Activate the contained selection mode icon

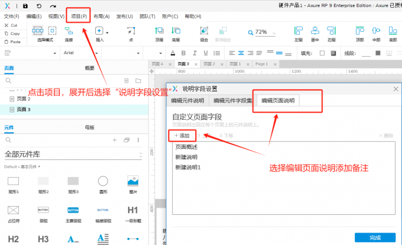(52, 31)
